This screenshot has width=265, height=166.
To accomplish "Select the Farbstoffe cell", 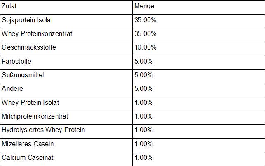I will coord(66,63).
